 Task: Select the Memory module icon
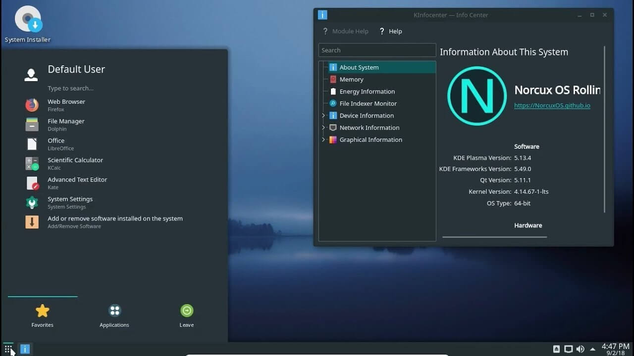[x=333, y=79]
